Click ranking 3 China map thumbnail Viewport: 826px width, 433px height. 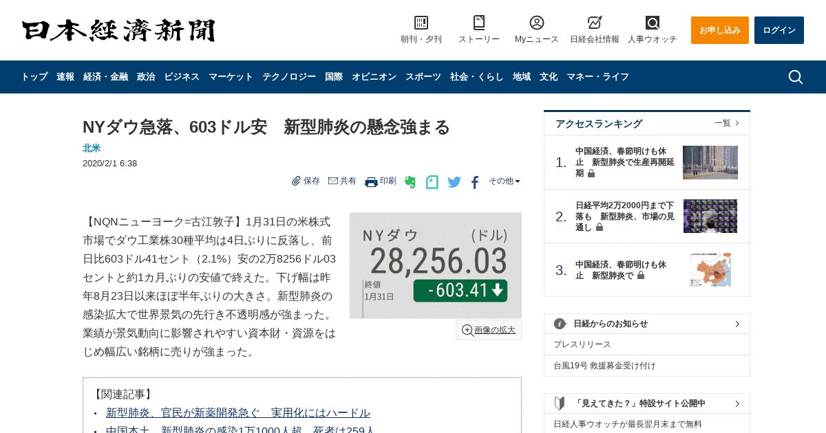click(710, 269)
